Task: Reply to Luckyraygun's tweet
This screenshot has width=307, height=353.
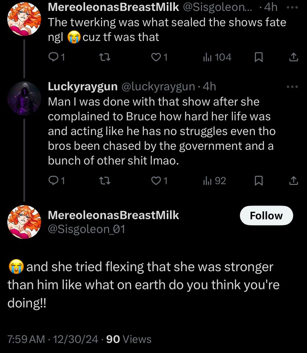Action: (x=53, y=181)
